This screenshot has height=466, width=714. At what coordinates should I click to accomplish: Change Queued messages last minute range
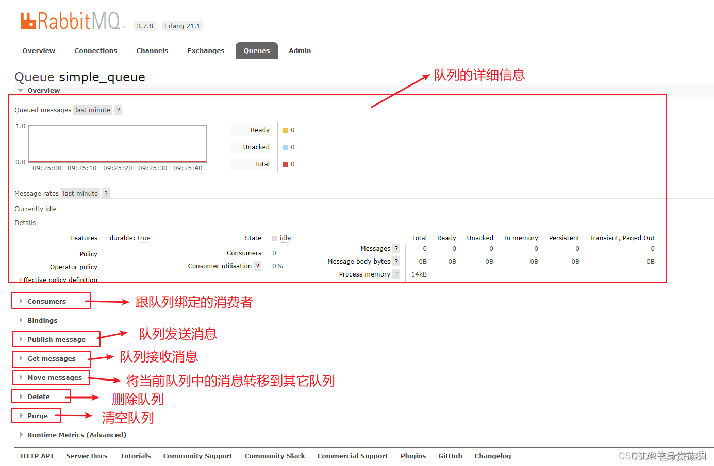click(x=93, y=110)
